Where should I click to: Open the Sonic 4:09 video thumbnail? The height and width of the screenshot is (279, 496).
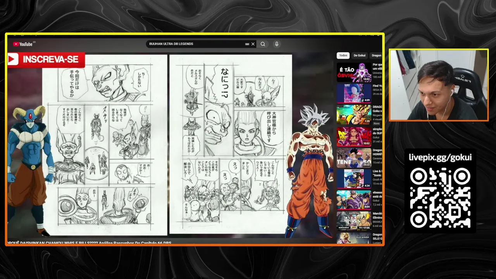tap(354, 93)
